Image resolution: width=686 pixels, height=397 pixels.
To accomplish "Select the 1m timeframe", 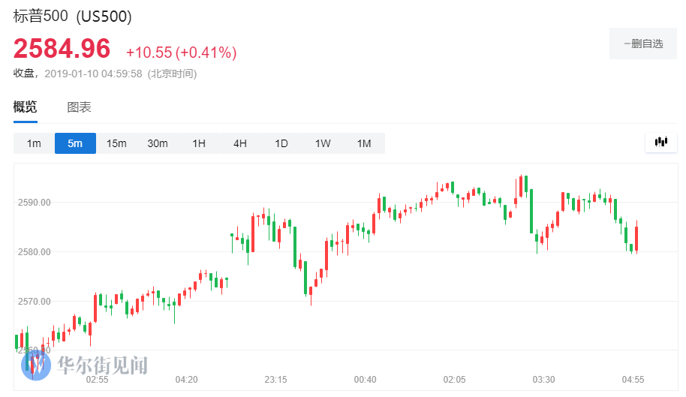I will 34,143.
